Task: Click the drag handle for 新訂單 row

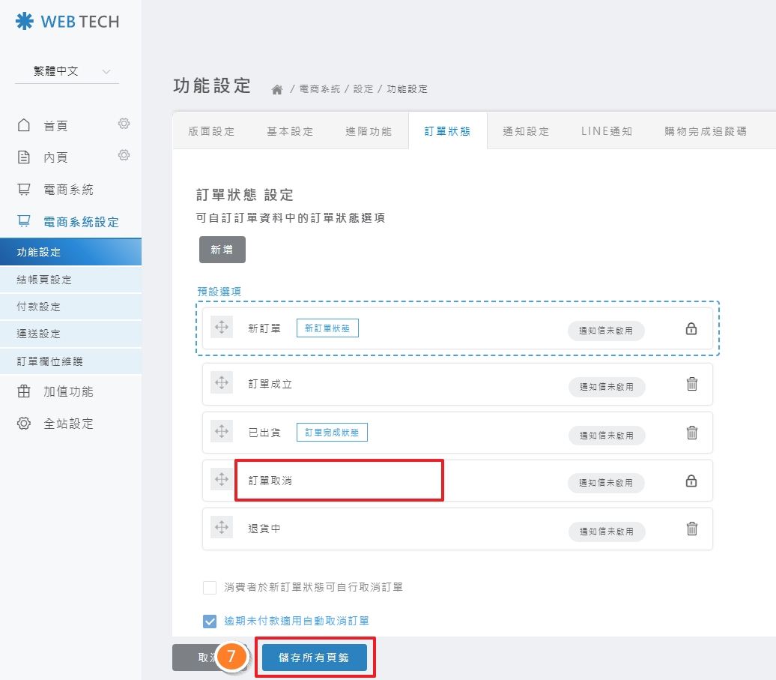Action: tap(222, 328)
